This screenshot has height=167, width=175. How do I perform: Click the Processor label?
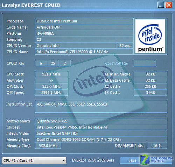(15, 21)
